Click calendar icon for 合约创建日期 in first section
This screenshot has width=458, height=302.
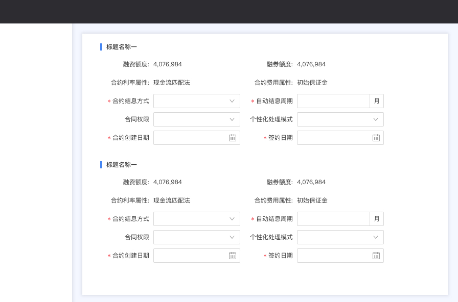click(x=233, y=138)
